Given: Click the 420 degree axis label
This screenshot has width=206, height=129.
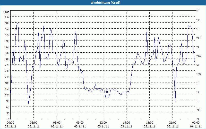Looking at the screenshot, I should [x=7, y=35].
